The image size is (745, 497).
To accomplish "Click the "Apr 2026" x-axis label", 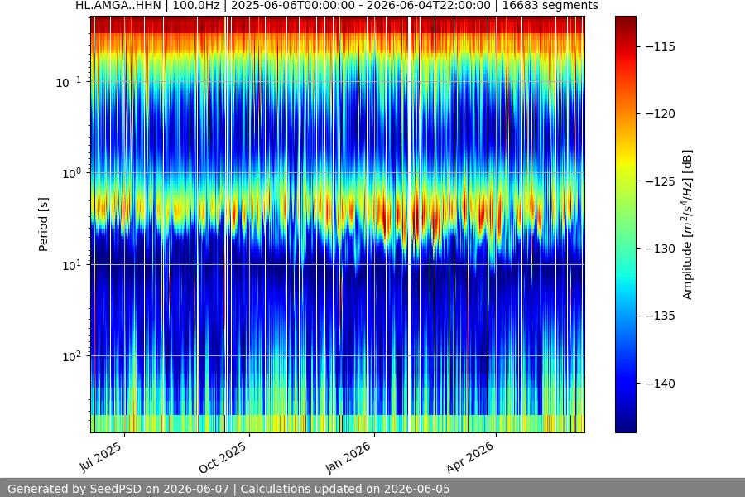I will click(470, 457).
